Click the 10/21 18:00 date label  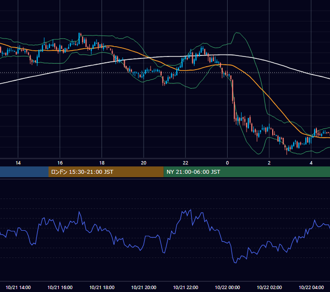pos(102,287)
